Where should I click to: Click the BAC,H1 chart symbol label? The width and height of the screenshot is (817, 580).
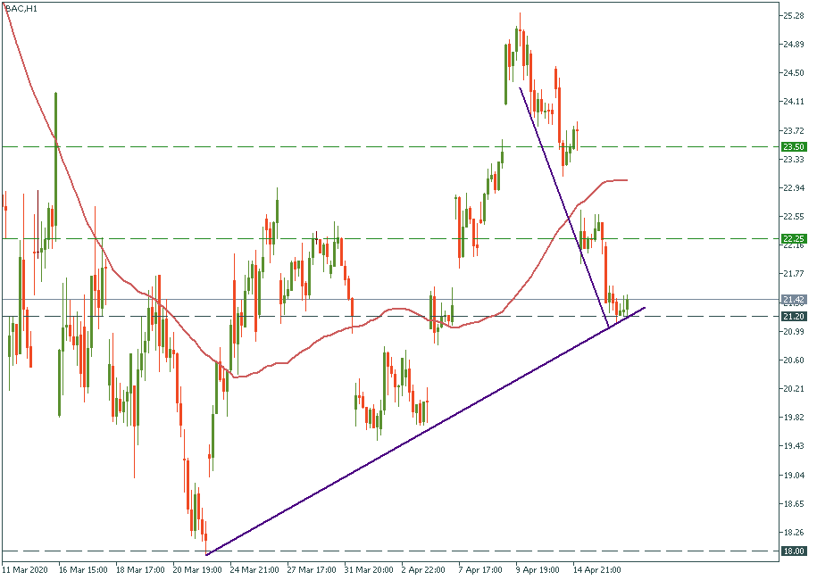tap(21, 8)
